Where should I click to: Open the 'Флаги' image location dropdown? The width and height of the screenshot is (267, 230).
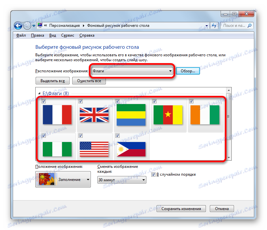coord(132,71)
